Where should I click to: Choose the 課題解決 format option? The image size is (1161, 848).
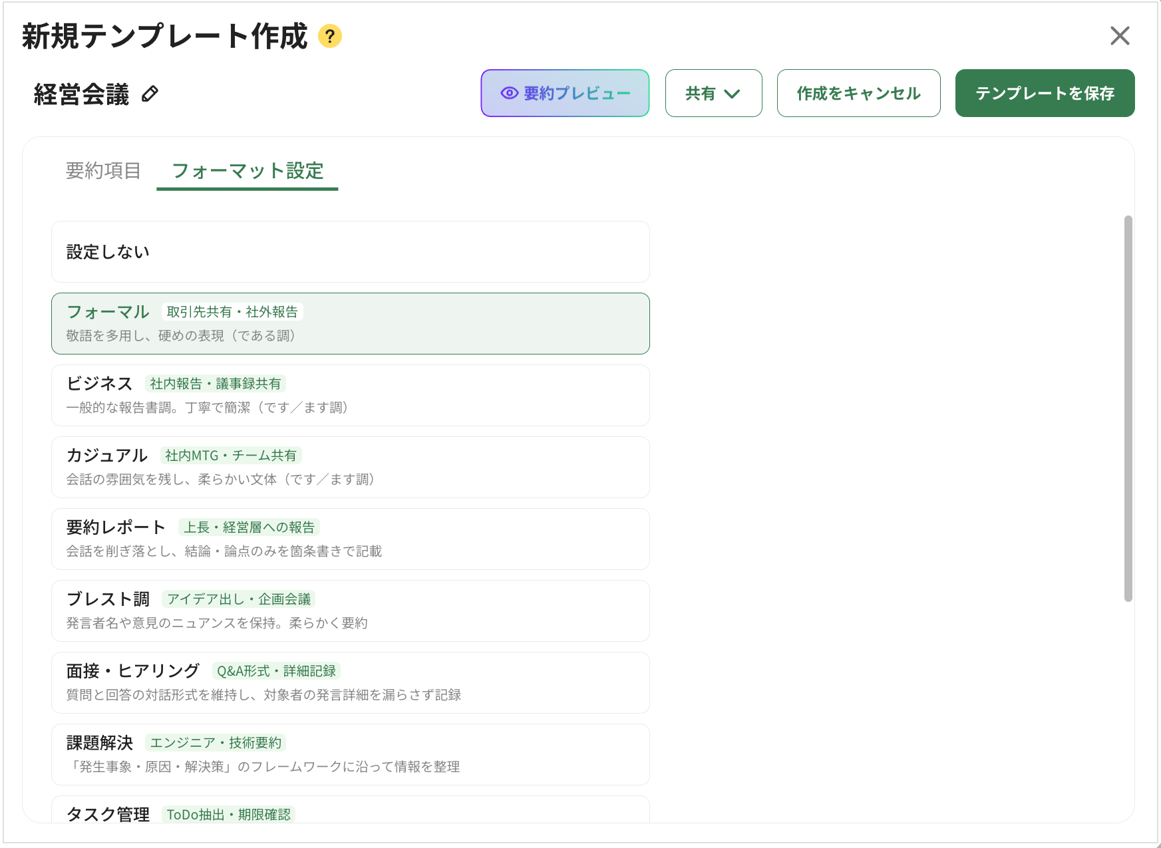[x=350, y=755]
